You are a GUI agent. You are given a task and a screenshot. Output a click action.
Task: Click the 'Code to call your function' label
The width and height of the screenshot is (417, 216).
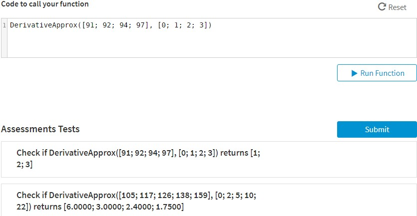pyautogui.click(x=45, y=4)
